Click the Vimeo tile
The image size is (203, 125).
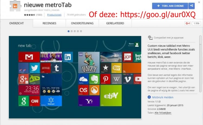127,79
